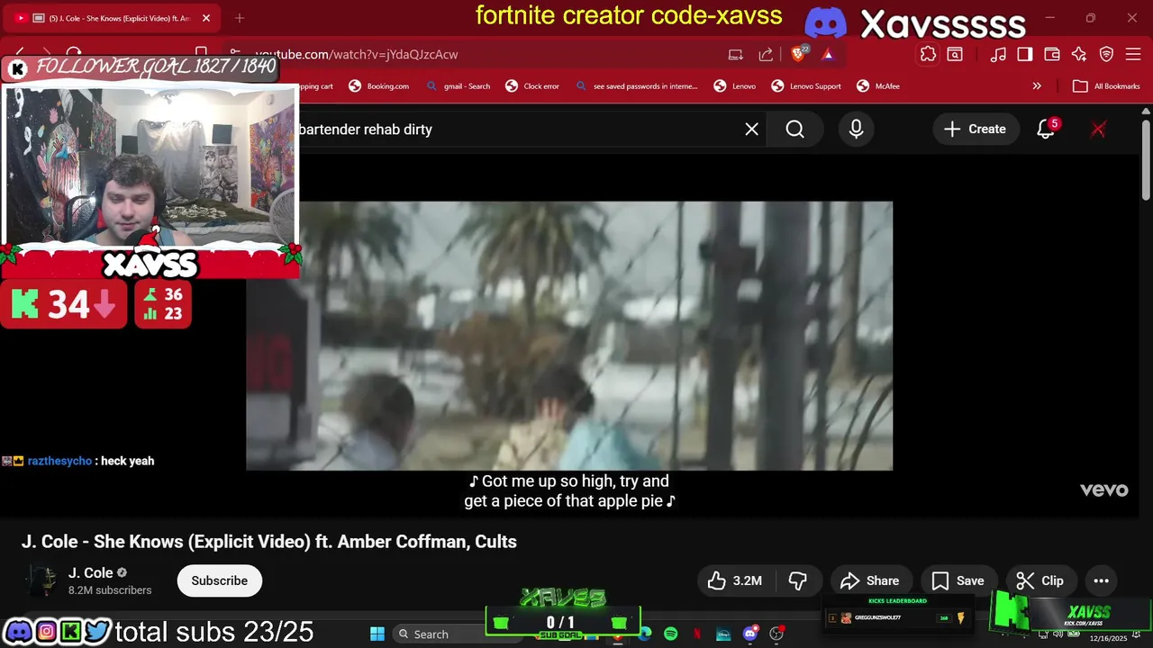Click the Twitter bird icon in overlay

click(x=97, y=631)
